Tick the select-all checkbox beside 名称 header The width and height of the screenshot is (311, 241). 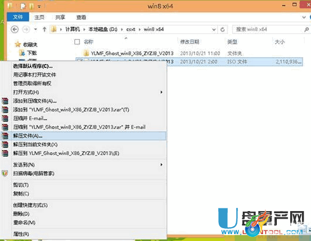pos(77,42)
